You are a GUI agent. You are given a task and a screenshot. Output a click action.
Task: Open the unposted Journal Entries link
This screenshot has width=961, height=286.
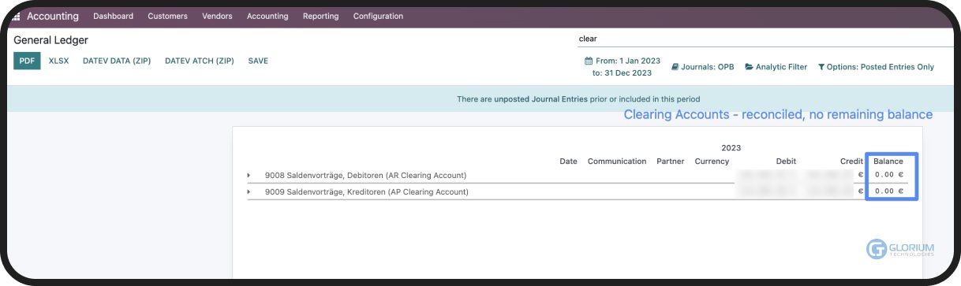coord(540,99)
